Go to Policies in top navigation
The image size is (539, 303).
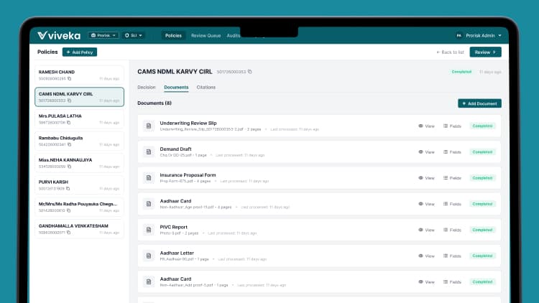tap(173, 35)
